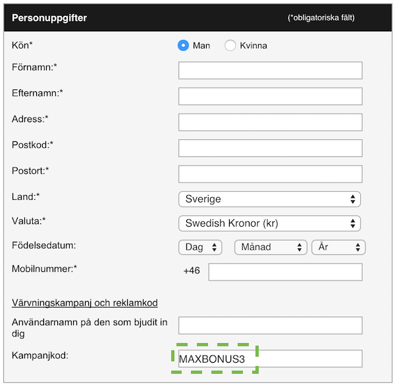Expand the Månad birth month dropdown
This screenshot has height=387, width=395.
[x=271, y=247]
